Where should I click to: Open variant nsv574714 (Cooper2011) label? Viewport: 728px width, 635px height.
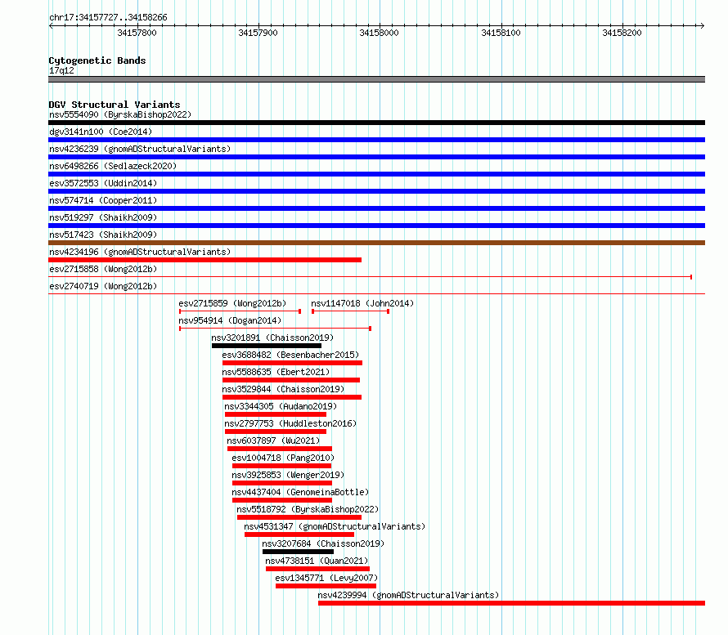pos(103,200)
